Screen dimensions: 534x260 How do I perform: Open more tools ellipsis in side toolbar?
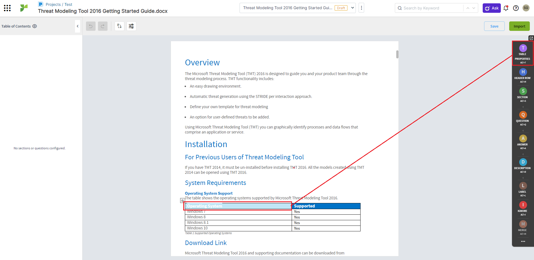point(523,241)
